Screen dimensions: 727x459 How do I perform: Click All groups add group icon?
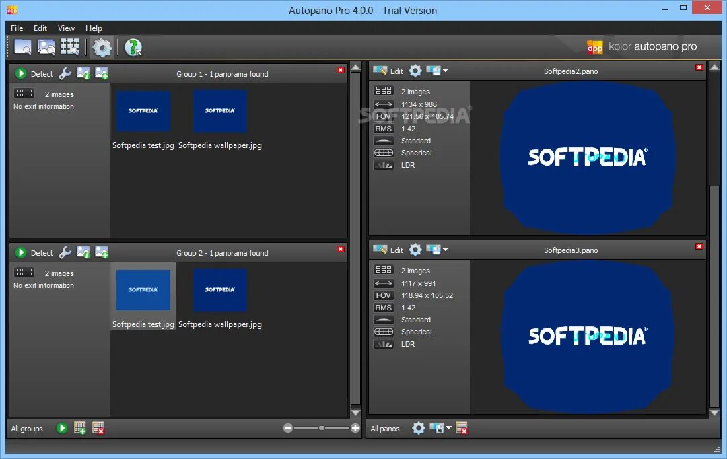[x=79, y=428]
